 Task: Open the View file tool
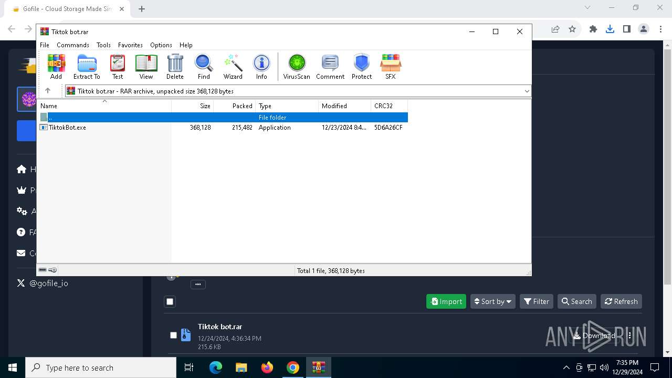[146, 67]
